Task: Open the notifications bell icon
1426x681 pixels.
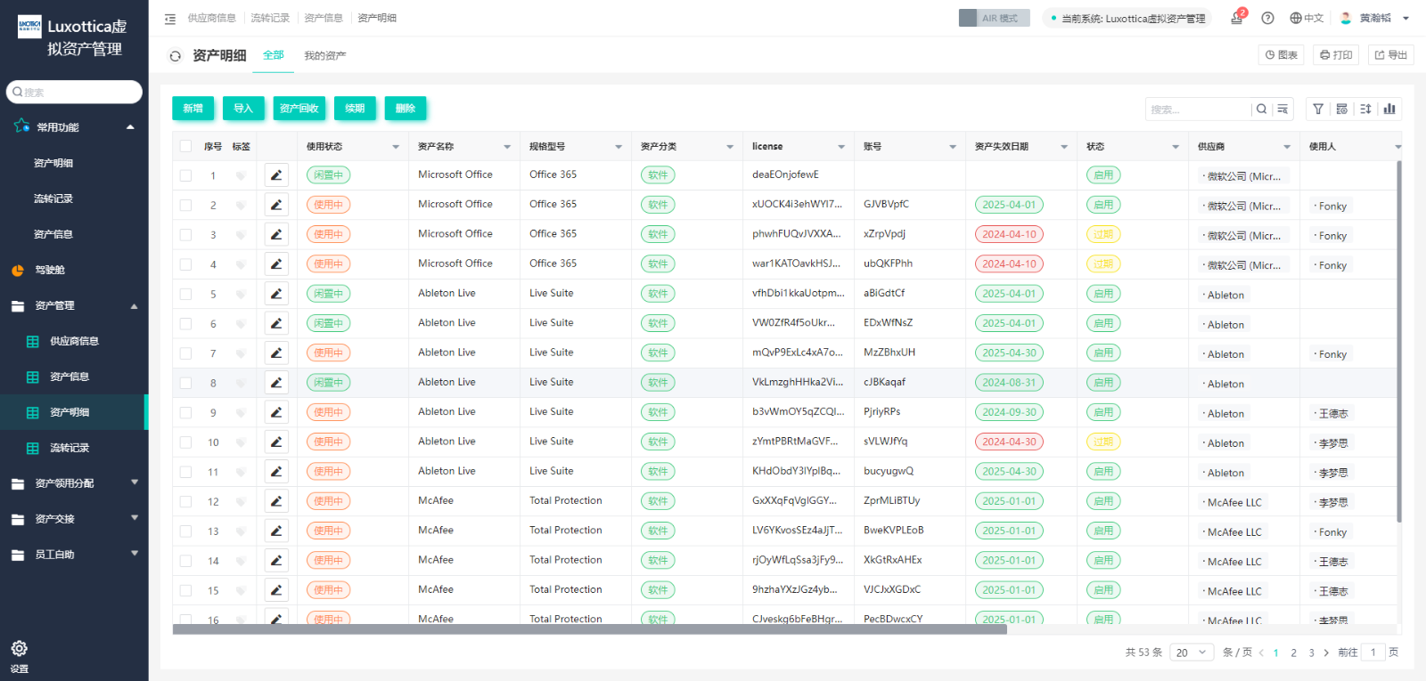Action: 1237,18
